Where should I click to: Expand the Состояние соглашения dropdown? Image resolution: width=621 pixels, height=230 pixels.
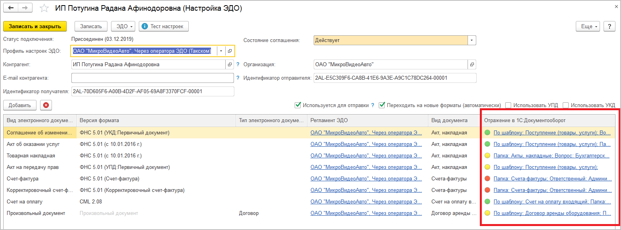pyautogui.click(x=471, y=40)
